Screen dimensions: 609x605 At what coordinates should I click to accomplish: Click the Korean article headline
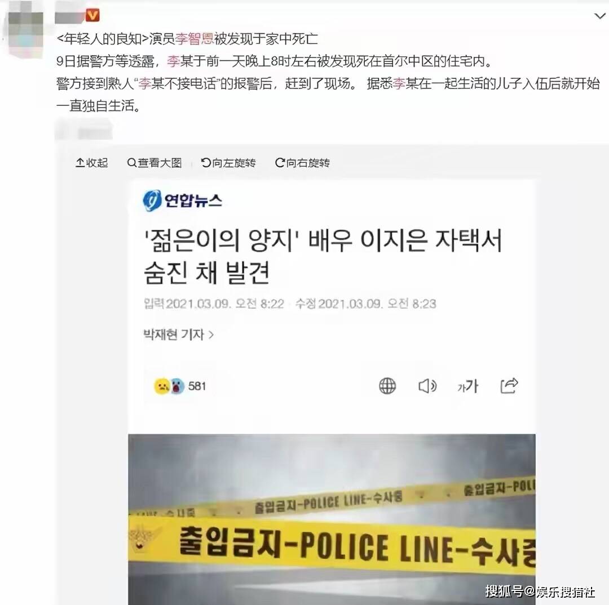pyautogui.click(x=323, y=256)
